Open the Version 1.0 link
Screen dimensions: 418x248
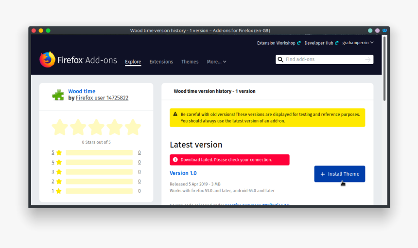pyautogui.click(x=183, y=173)
